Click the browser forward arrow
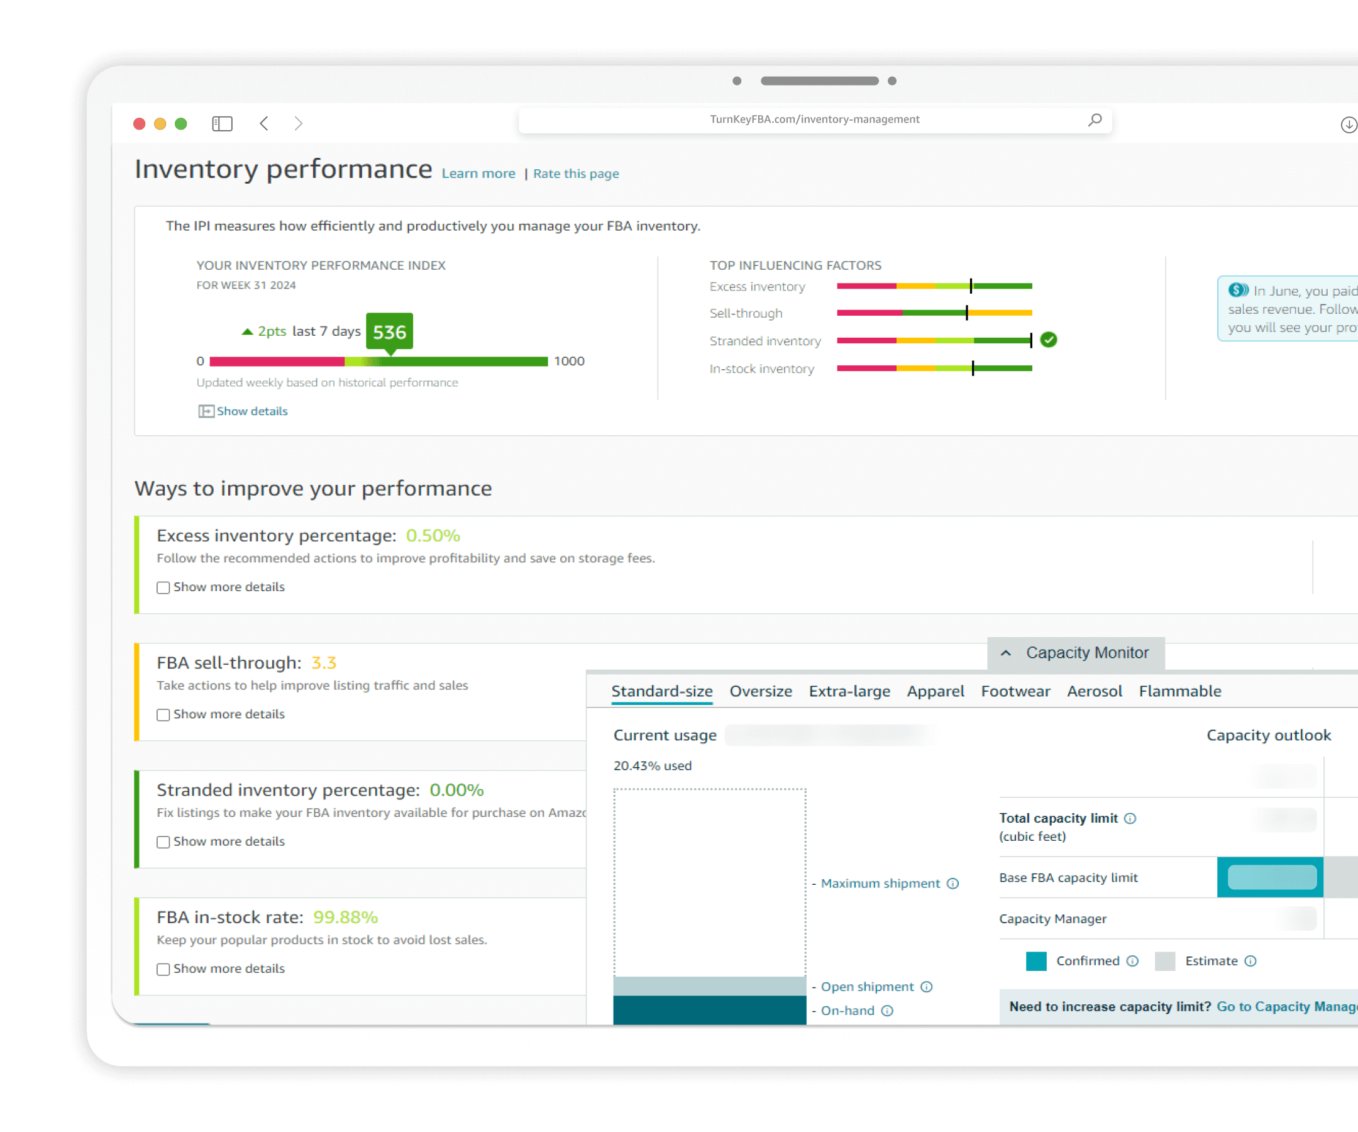This screenshot has width=1358, height=1132. coord(298,123)
